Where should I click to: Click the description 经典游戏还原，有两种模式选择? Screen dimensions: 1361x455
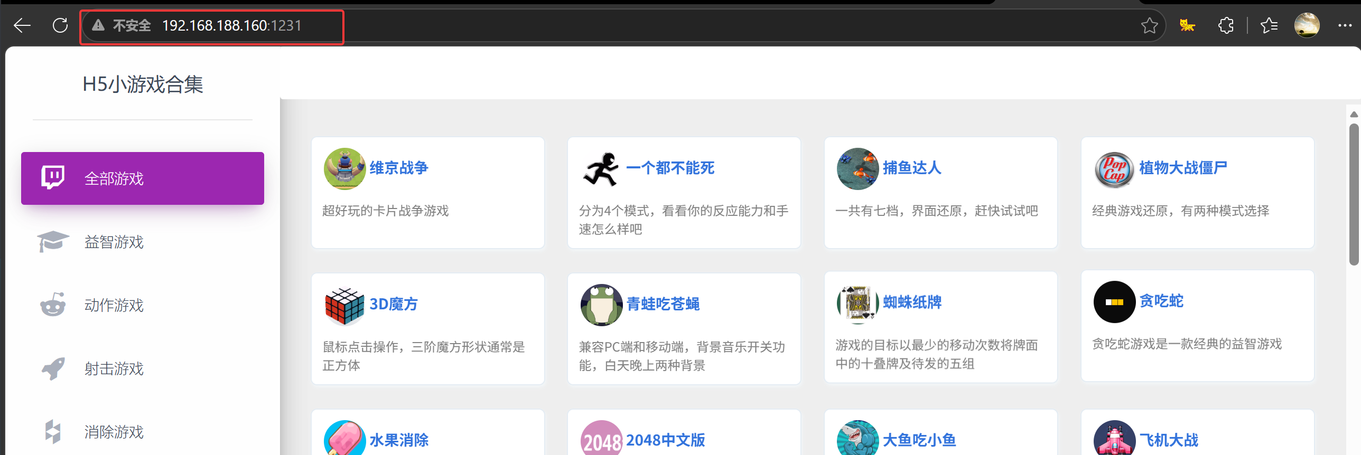click(1180, 211)
